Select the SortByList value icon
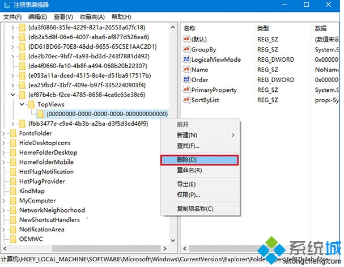This screenshot has height=267, width=344. (186, 100)
